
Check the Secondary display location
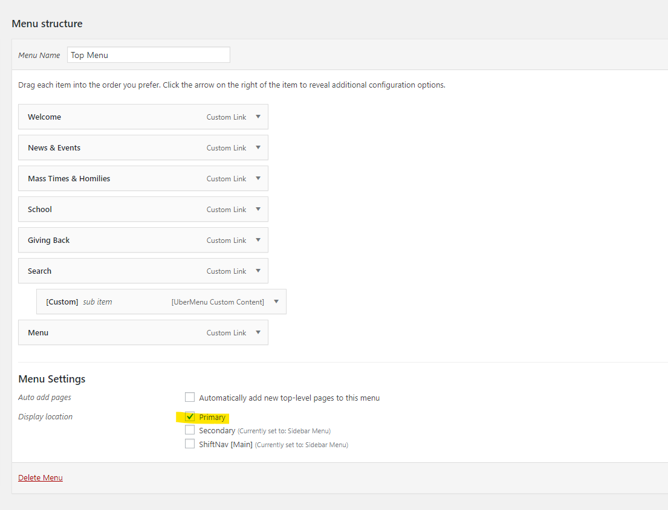pos(190,430)
